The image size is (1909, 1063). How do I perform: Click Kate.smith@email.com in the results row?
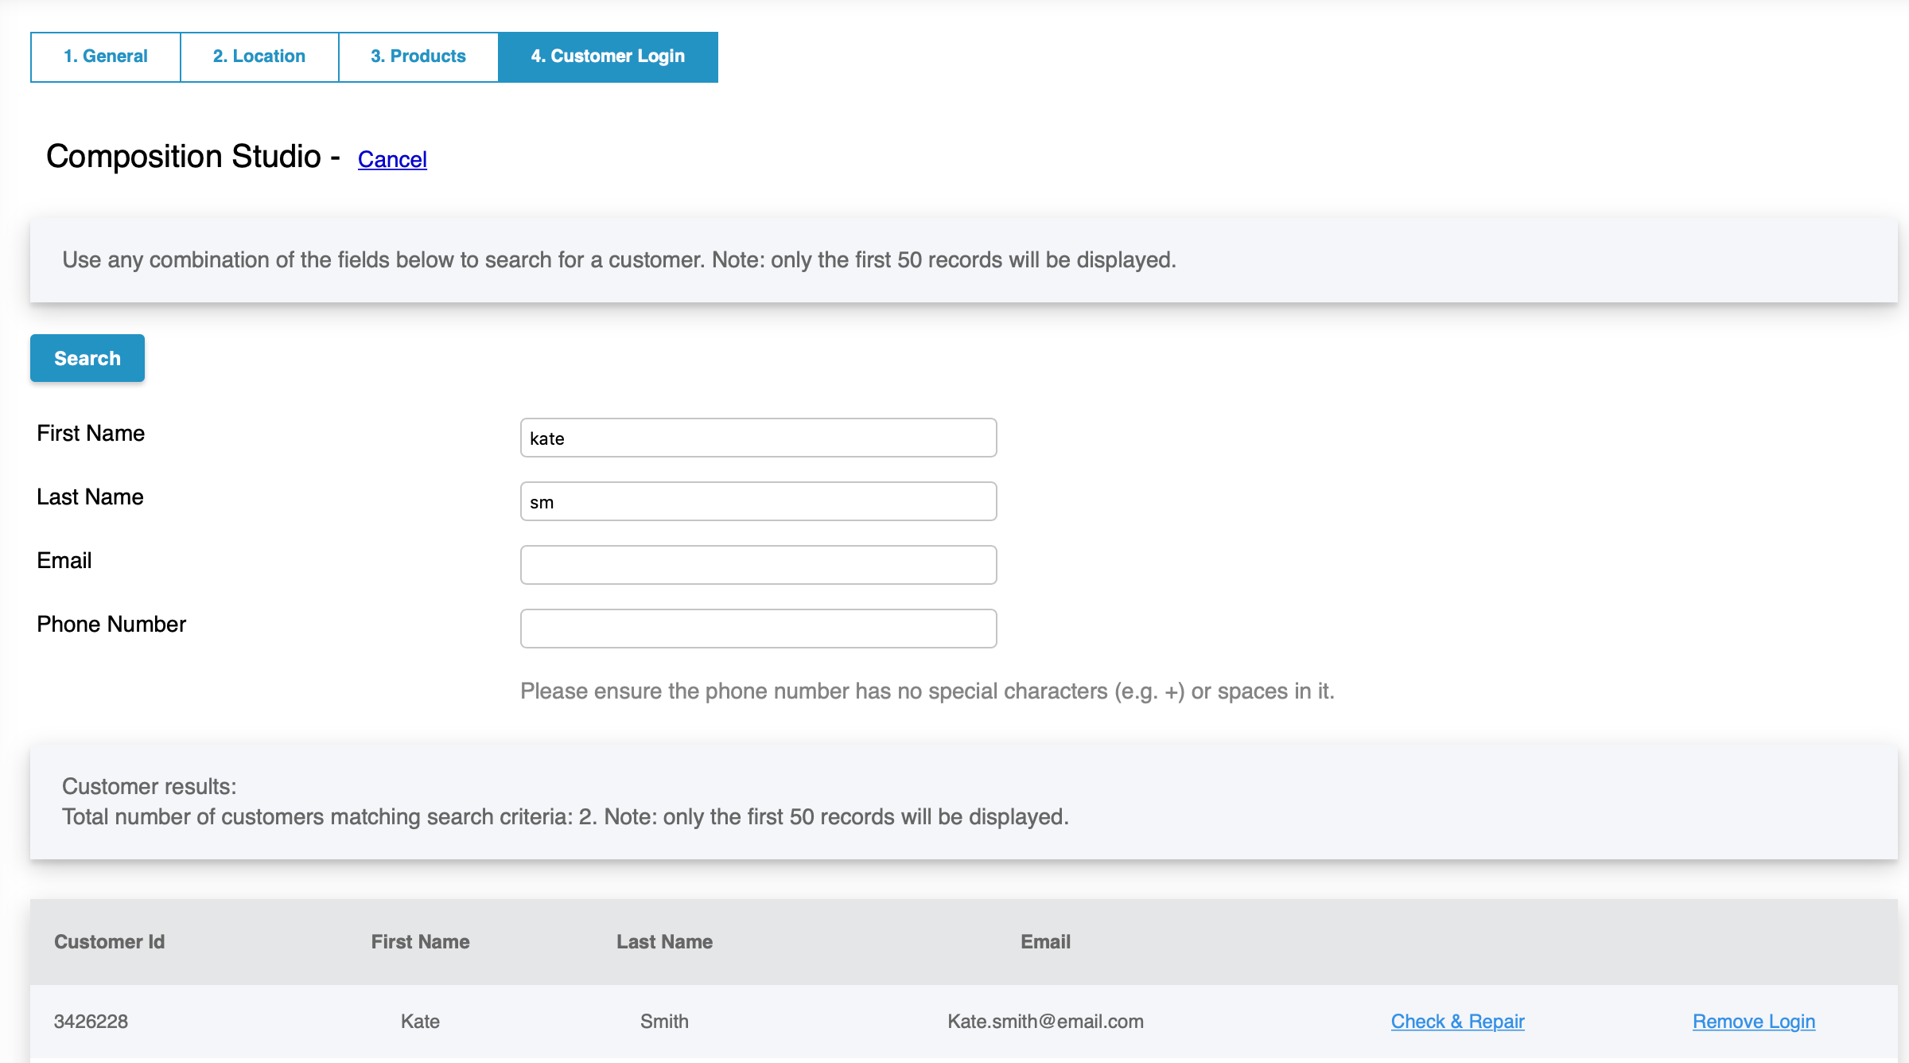click(x=1045, y=1021)
